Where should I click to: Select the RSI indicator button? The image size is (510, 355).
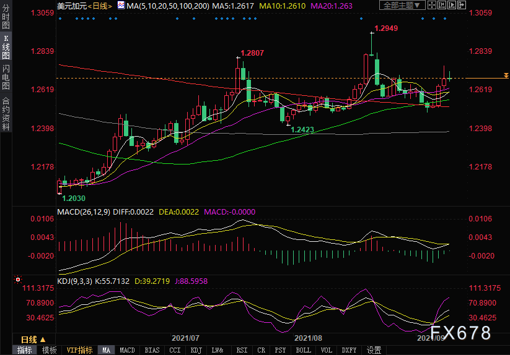[x=242, y=350]
